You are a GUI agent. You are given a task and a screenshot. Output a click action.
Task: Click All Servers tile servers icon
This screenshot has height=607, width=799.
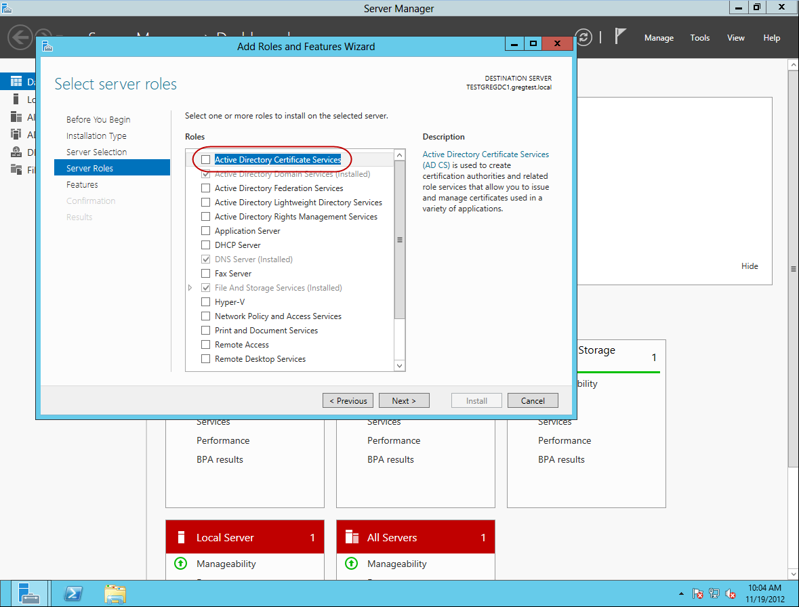pyautogui.click(x=352, y=537)
